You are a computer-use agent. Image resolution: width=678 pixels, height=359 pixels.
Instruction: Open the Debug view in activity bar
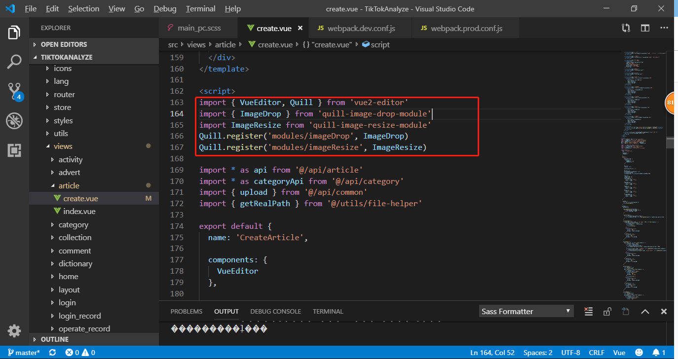(x=14, y=121)
